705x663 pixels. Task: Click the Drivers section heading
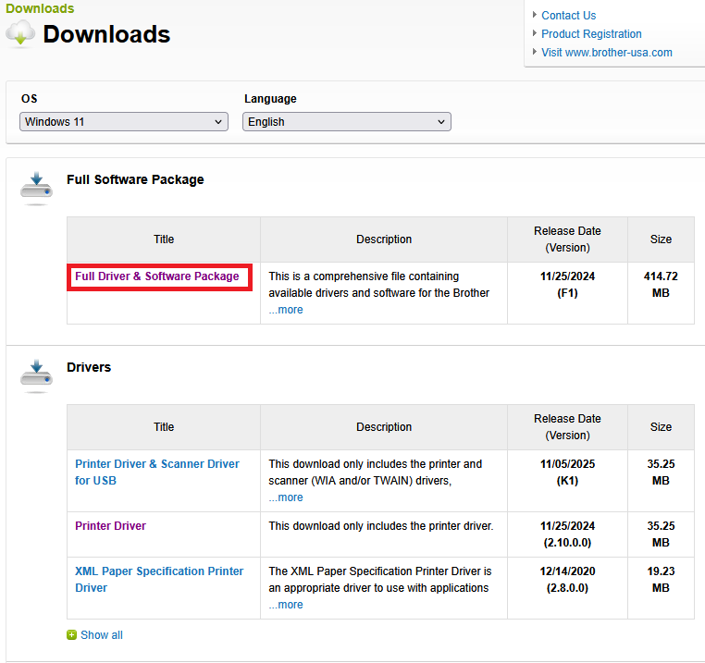pos(89,367)
